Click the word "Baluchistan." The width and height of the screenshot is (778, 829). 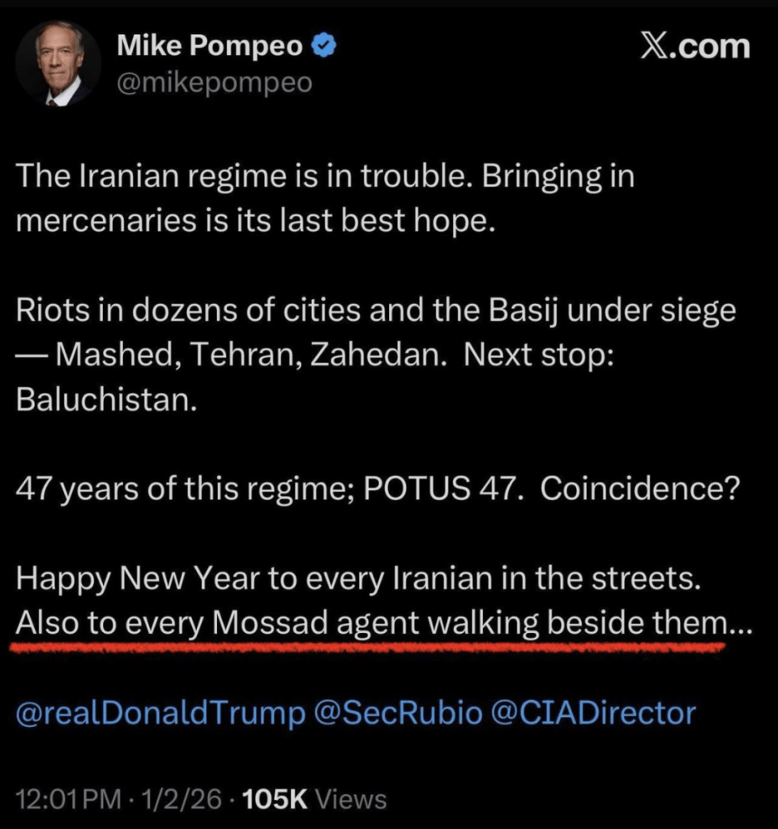pyautogui.click(x=106, y=400)
